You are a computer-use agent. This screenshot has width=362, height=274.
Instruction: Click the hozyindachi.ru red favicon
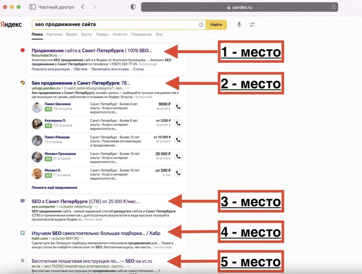click(x=22, y=50)
